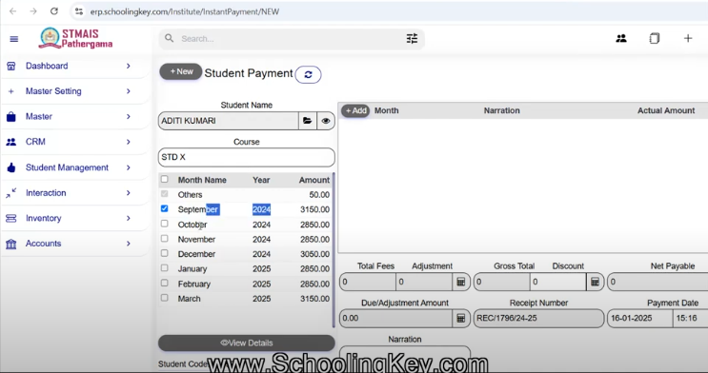Click the month list vertical scrollbar
This screenshot has height=373, width=708.
pyautogui.click(x=334, y=249)
